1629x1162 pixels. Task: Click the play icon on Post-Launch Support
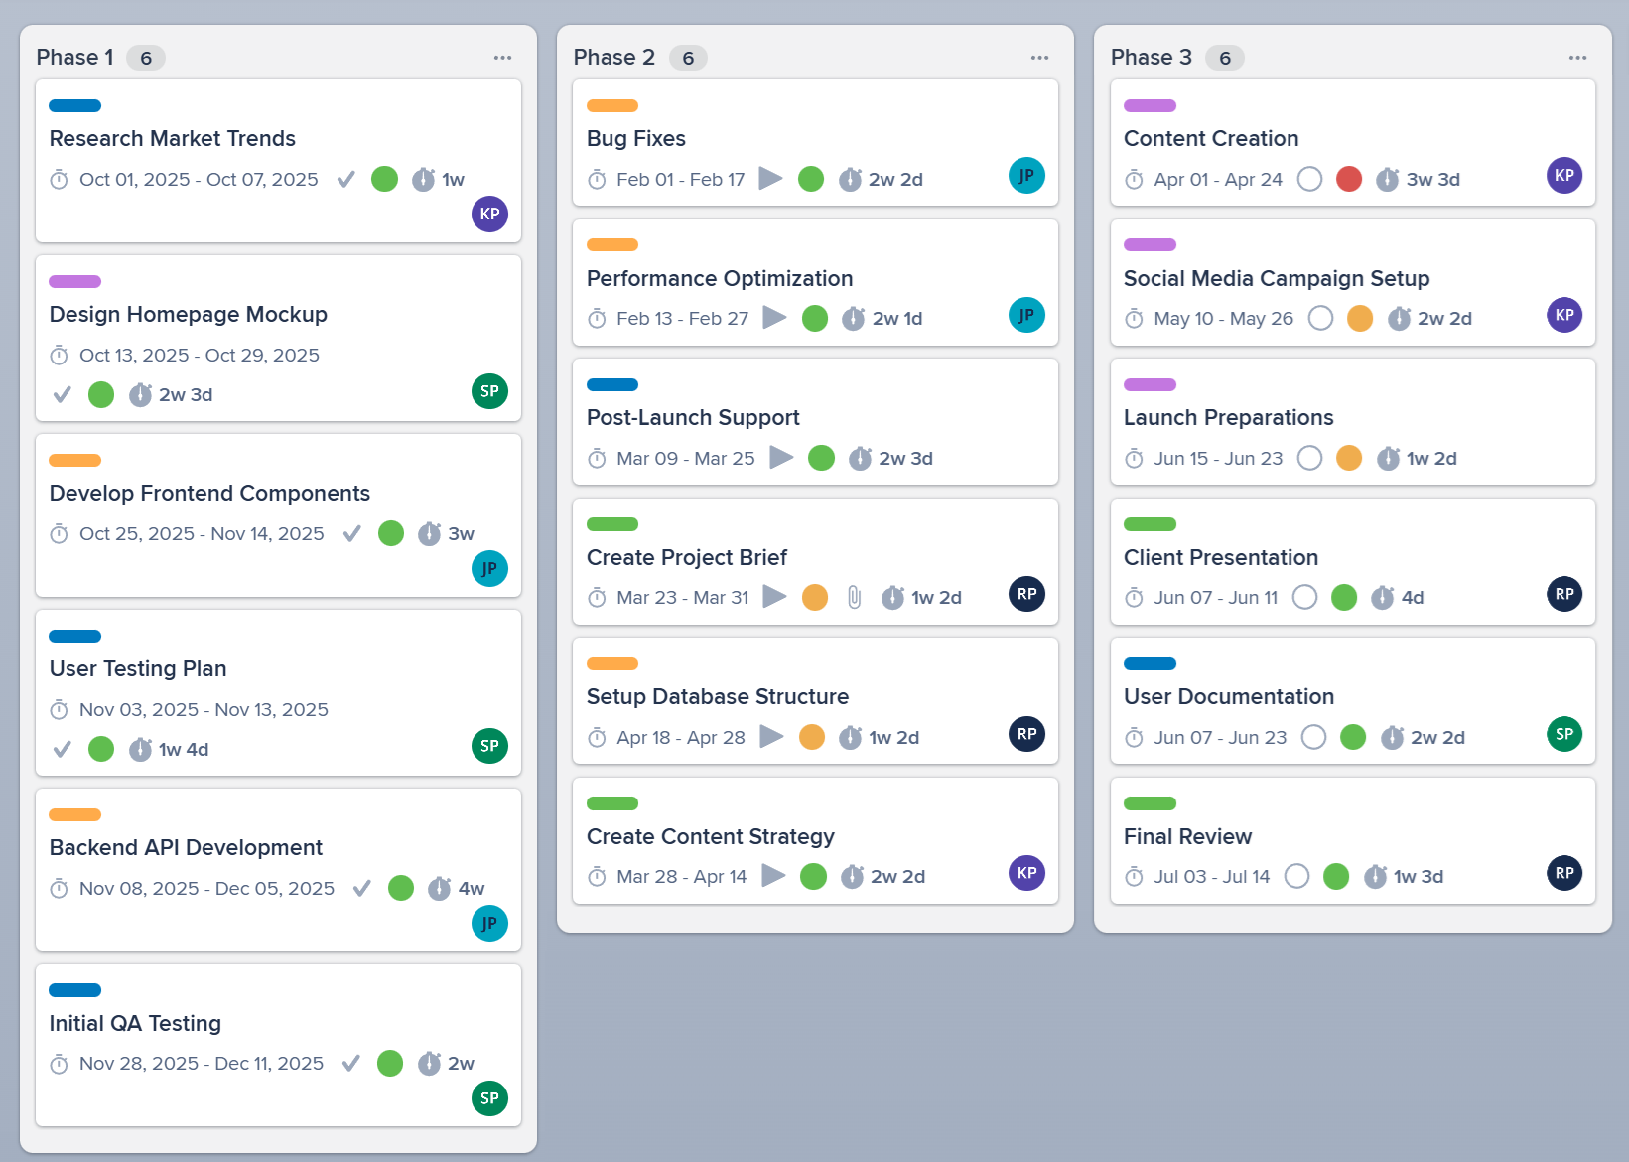coord(782,458)
